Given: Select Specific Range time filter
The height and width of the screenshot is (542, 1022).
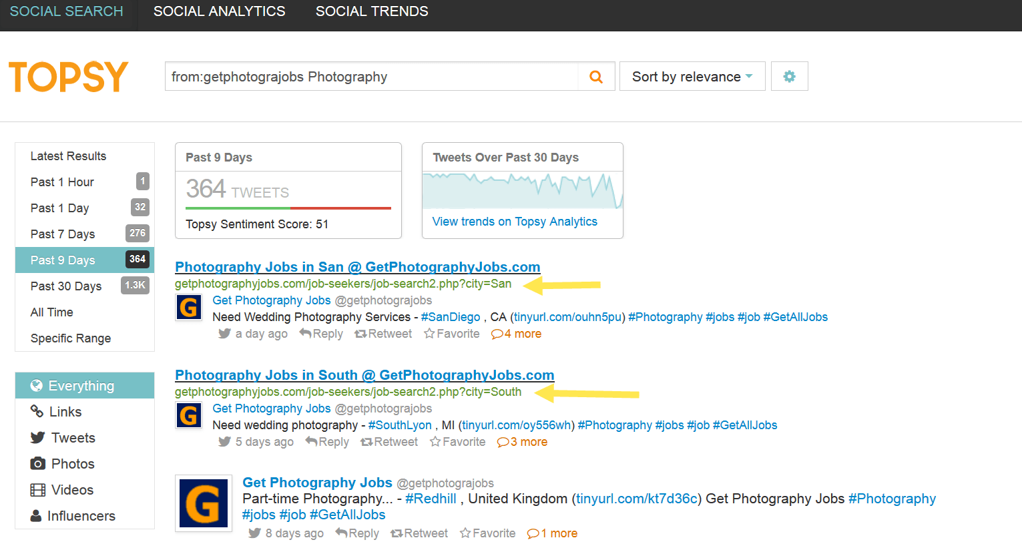Looking at the screenshot, I should click(71, 338).
